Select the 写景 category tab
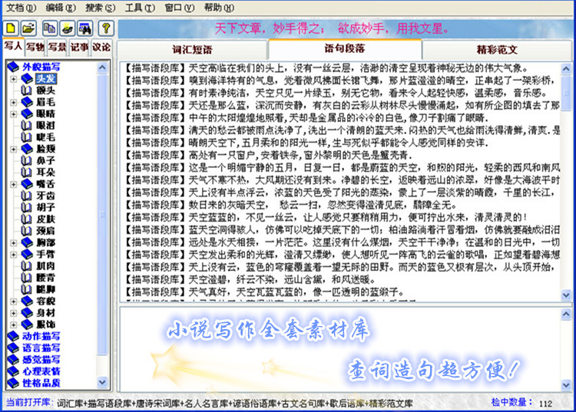The height and width of the screenshot is (412, 576). (57, 47)
